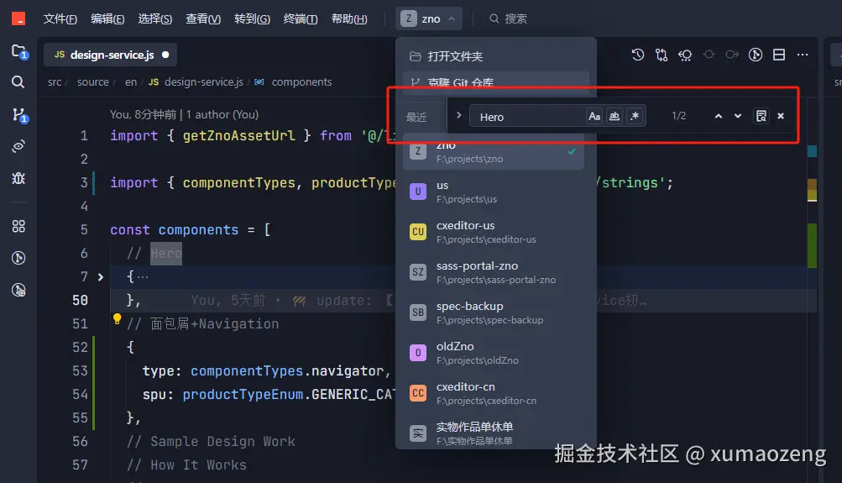Toggle regular expression in find widget
Viewport: 842px width, 483px height.
pyautogui.click(x=635, y=116)
